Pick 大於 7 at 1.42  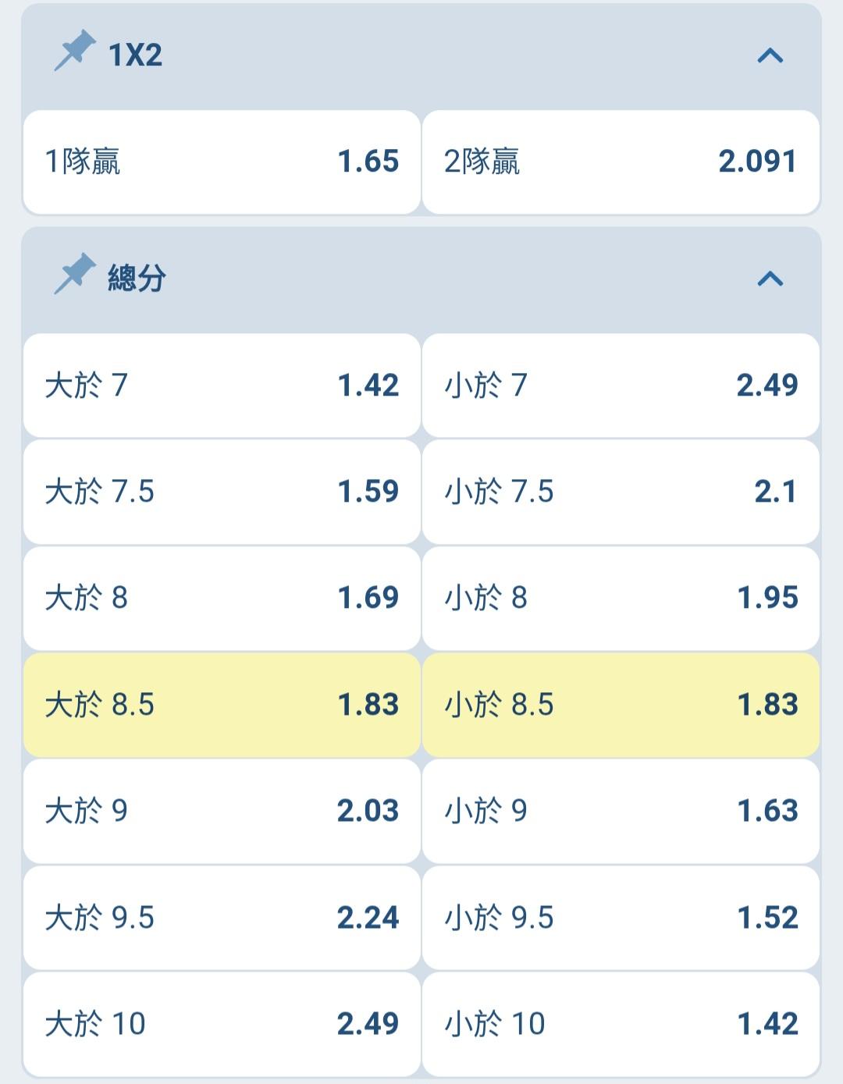click(x=222, y=386)
